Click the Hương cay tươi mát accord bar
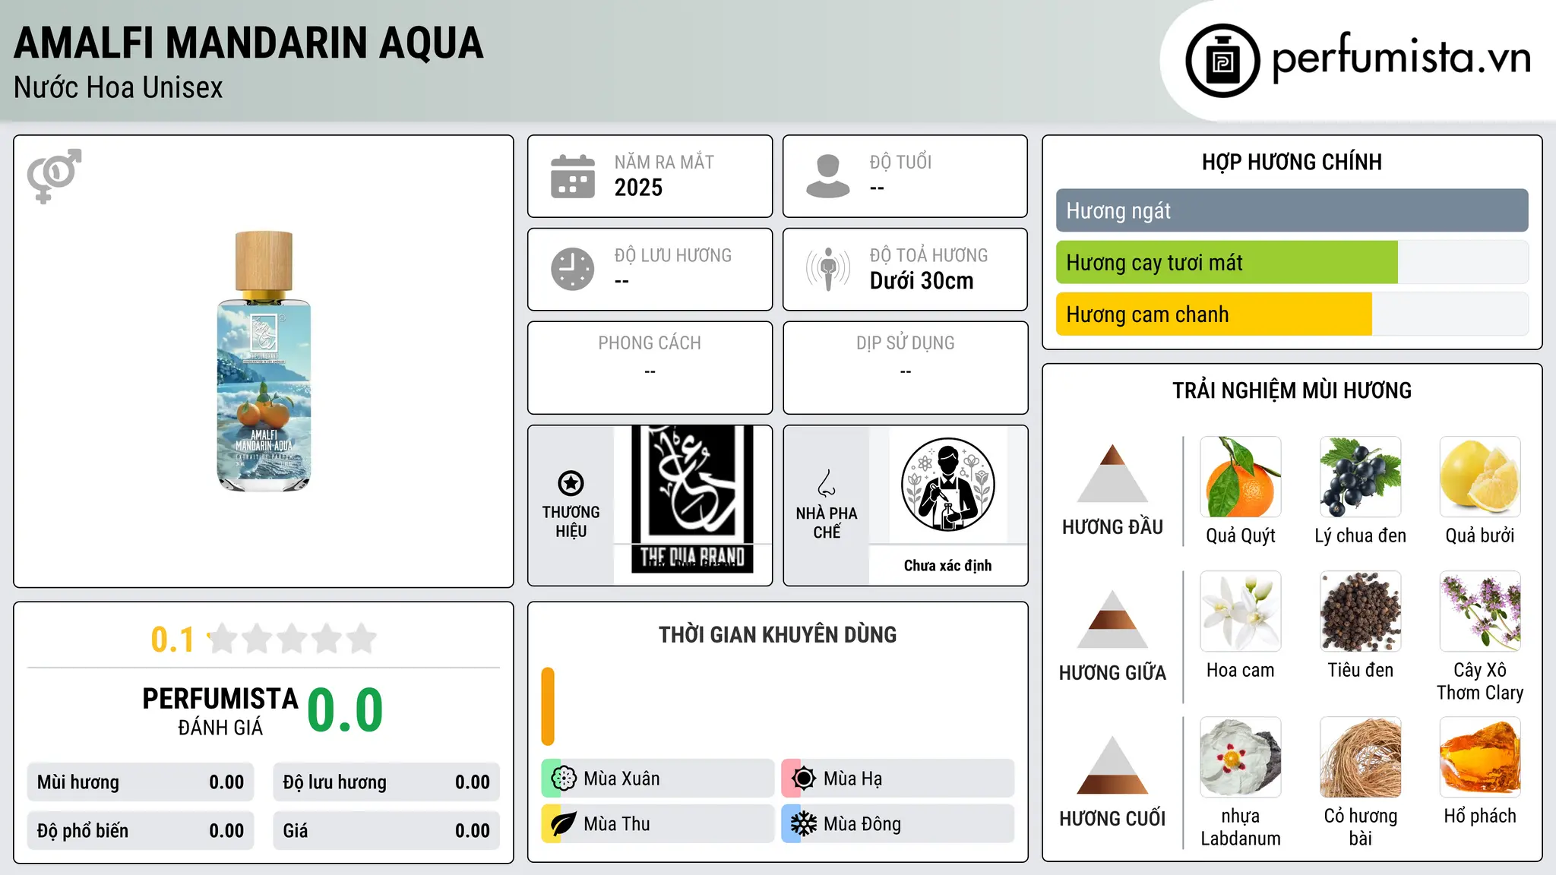This screenshot has width=1556, height=875. pyautogui.click(x=1292, y=262)
